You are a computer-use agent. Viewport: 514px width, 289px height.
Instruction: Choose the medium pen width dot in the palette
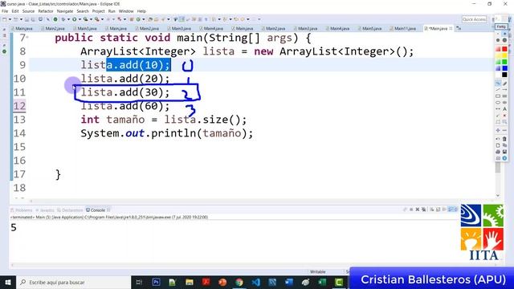point(498,40)
